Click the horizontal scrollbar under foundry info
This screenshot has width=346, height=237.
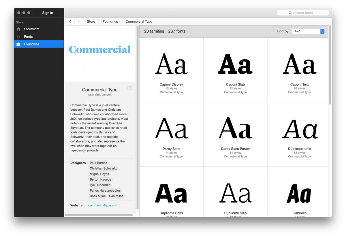pos(99,215)
